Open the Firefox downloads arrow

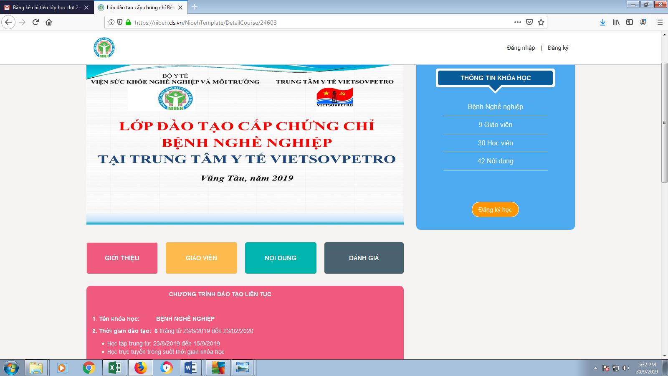coord(603,22)
